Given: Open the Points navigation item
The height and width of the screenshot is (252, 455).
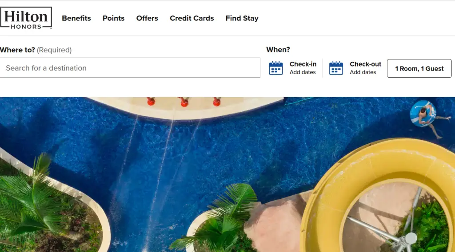Looking at the screenshot, I should click(113, 18).
